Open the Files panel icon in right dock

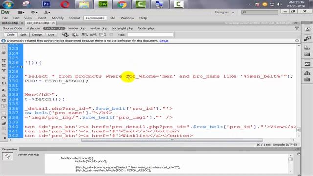pos(307,73)
